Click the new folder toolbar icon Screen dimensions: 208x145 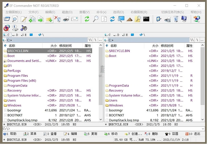tap(49, 19)
